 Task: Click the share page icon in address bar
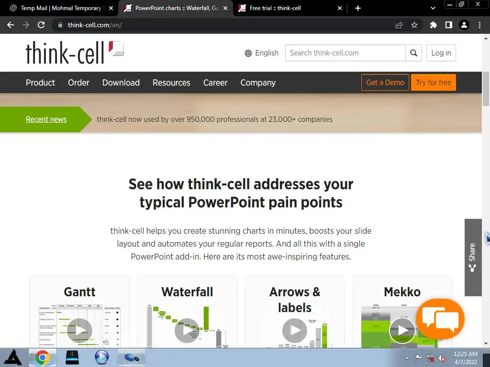tap(399, 25)
